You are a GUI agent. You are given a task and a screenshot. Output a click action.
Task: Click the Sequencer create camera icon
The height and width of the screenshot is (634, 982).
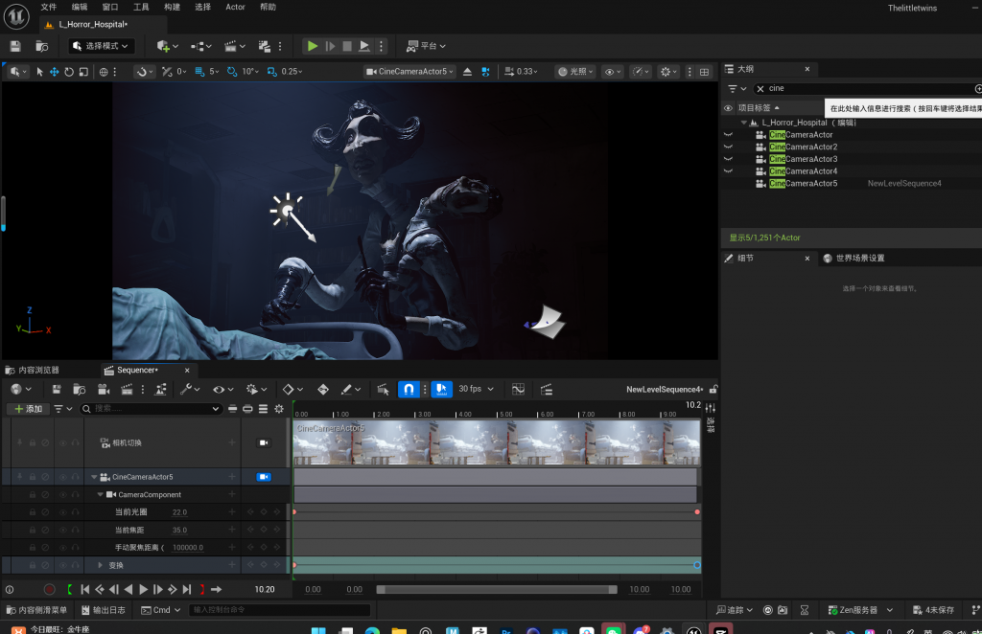104,390
